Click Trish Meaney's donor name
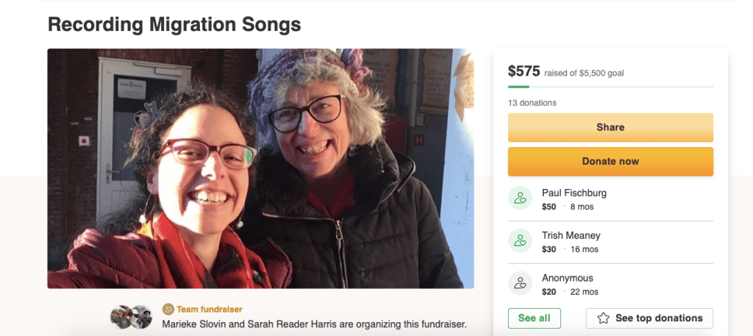 [x=571, y=235]
